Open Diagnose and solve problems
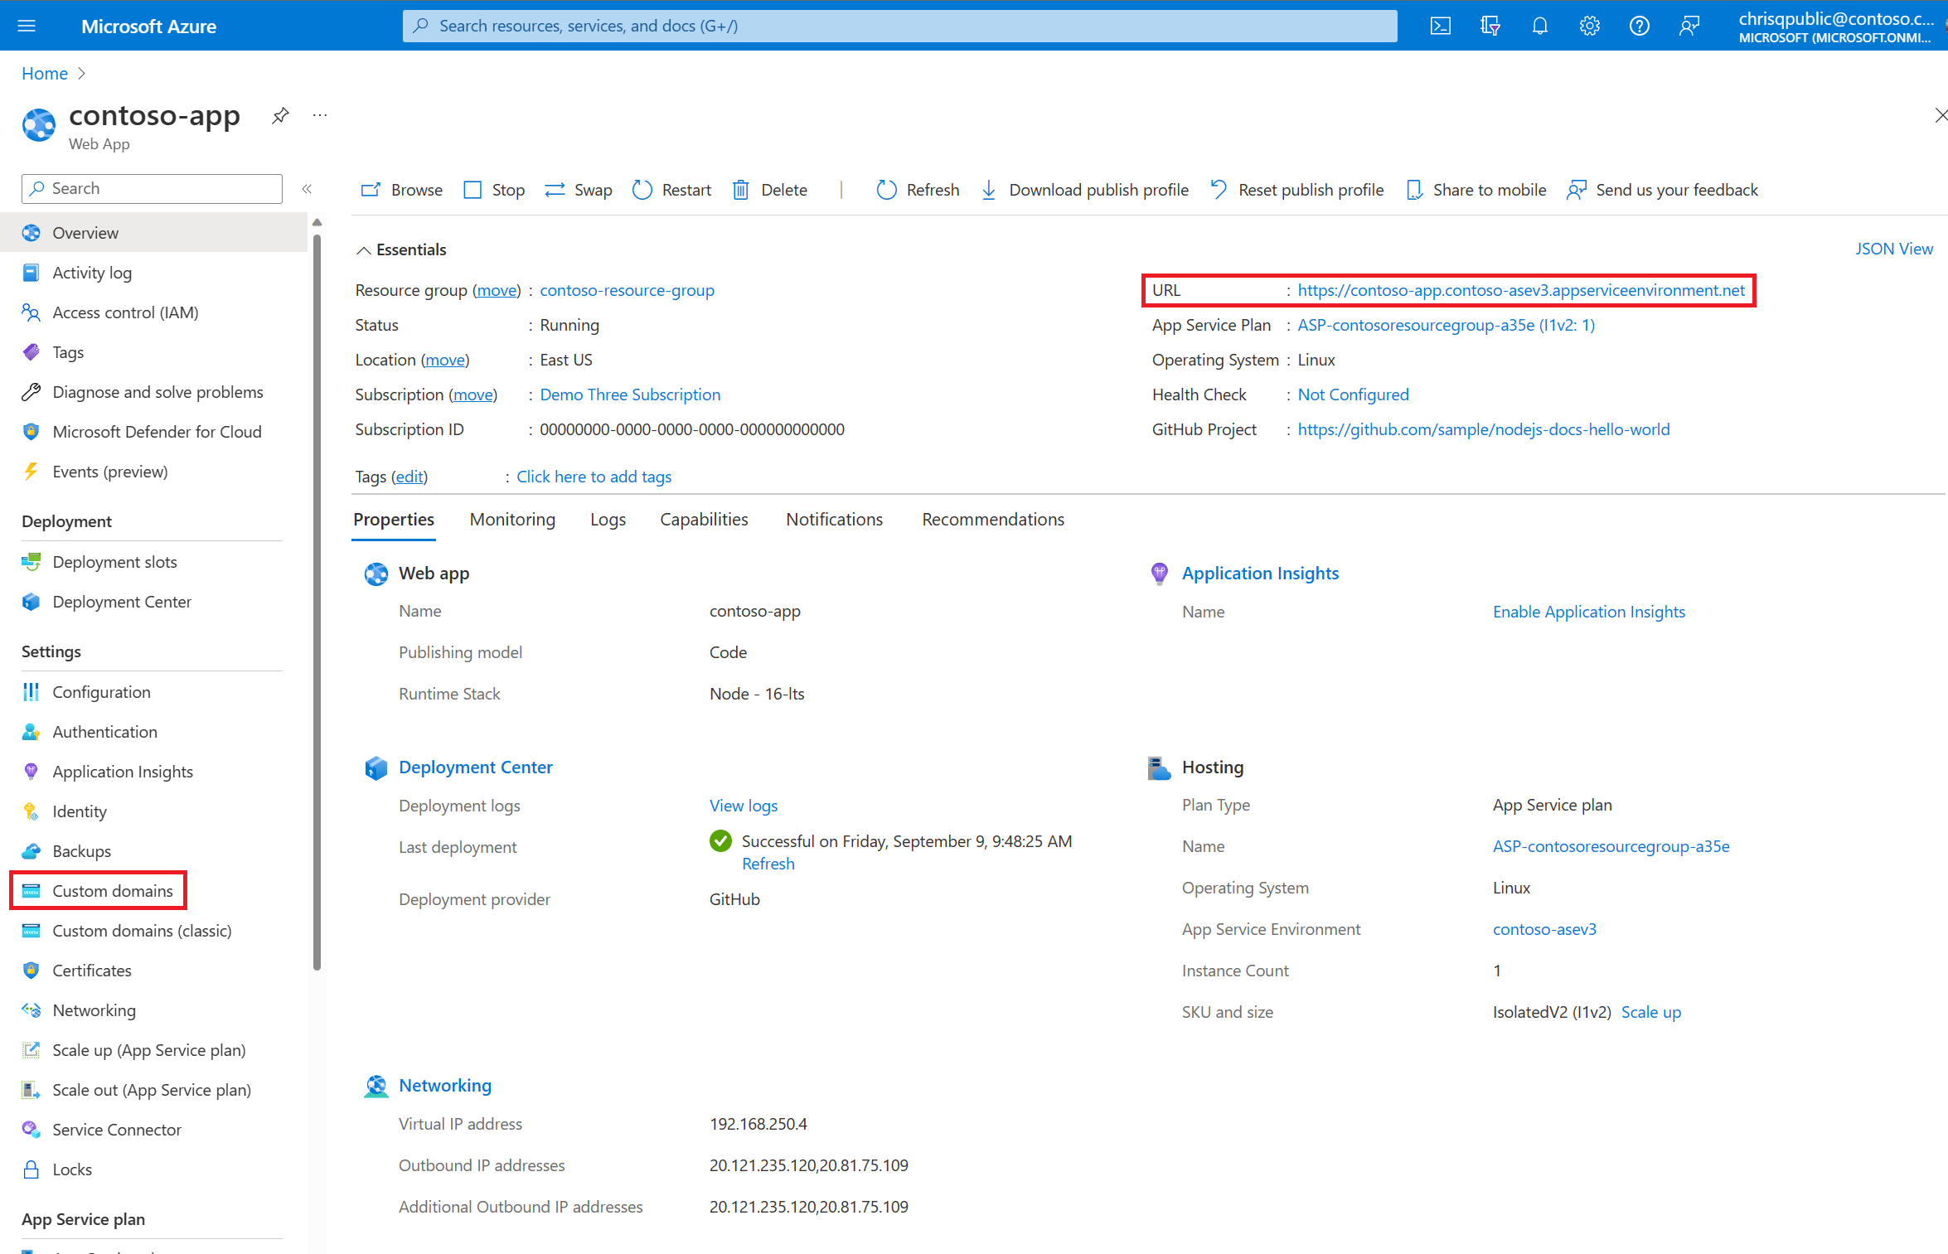The width and height of the screenshot is (1948, 1254). 157,391
